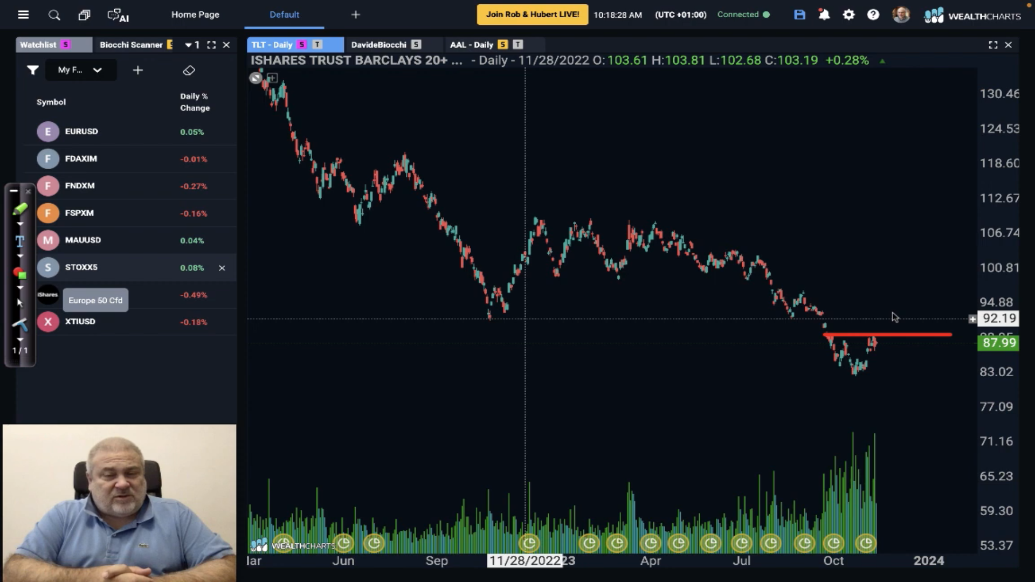Switch to the Default workspace tab
Image resolution: width=1035 pixels, height=582 pixels.
pos(284,15)
